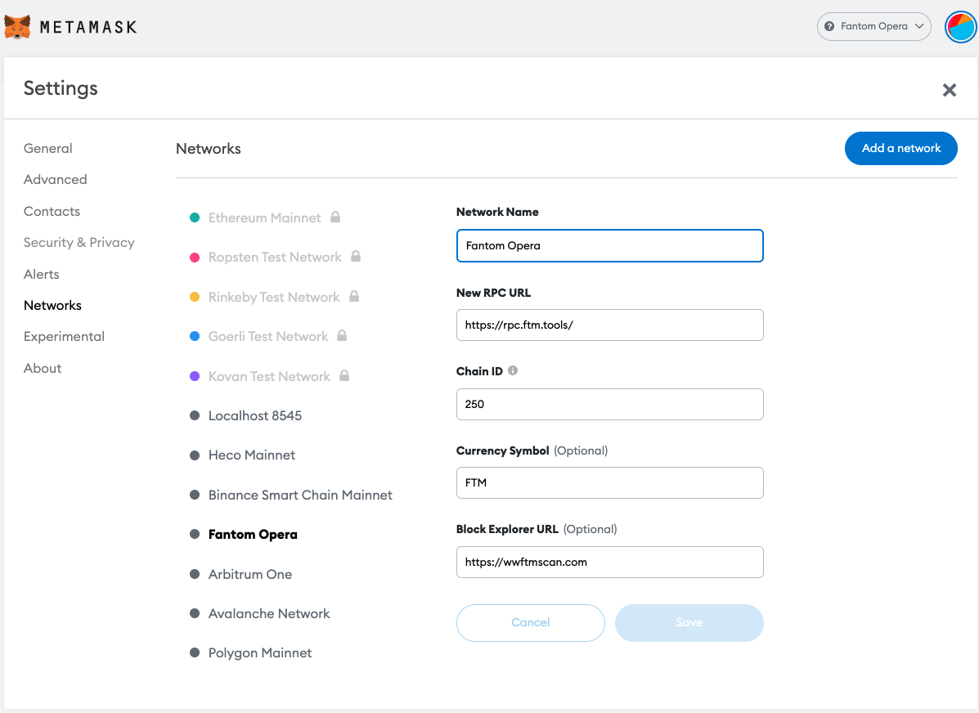Click the Add a network button
This screenshot has height=713, width=979.
[901, 148]
